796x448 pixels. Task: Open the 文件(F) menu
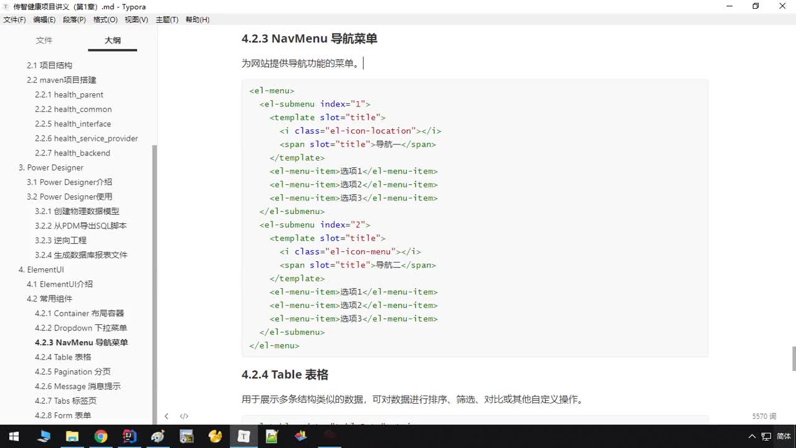pyautogui.click(x=15, y=20)
